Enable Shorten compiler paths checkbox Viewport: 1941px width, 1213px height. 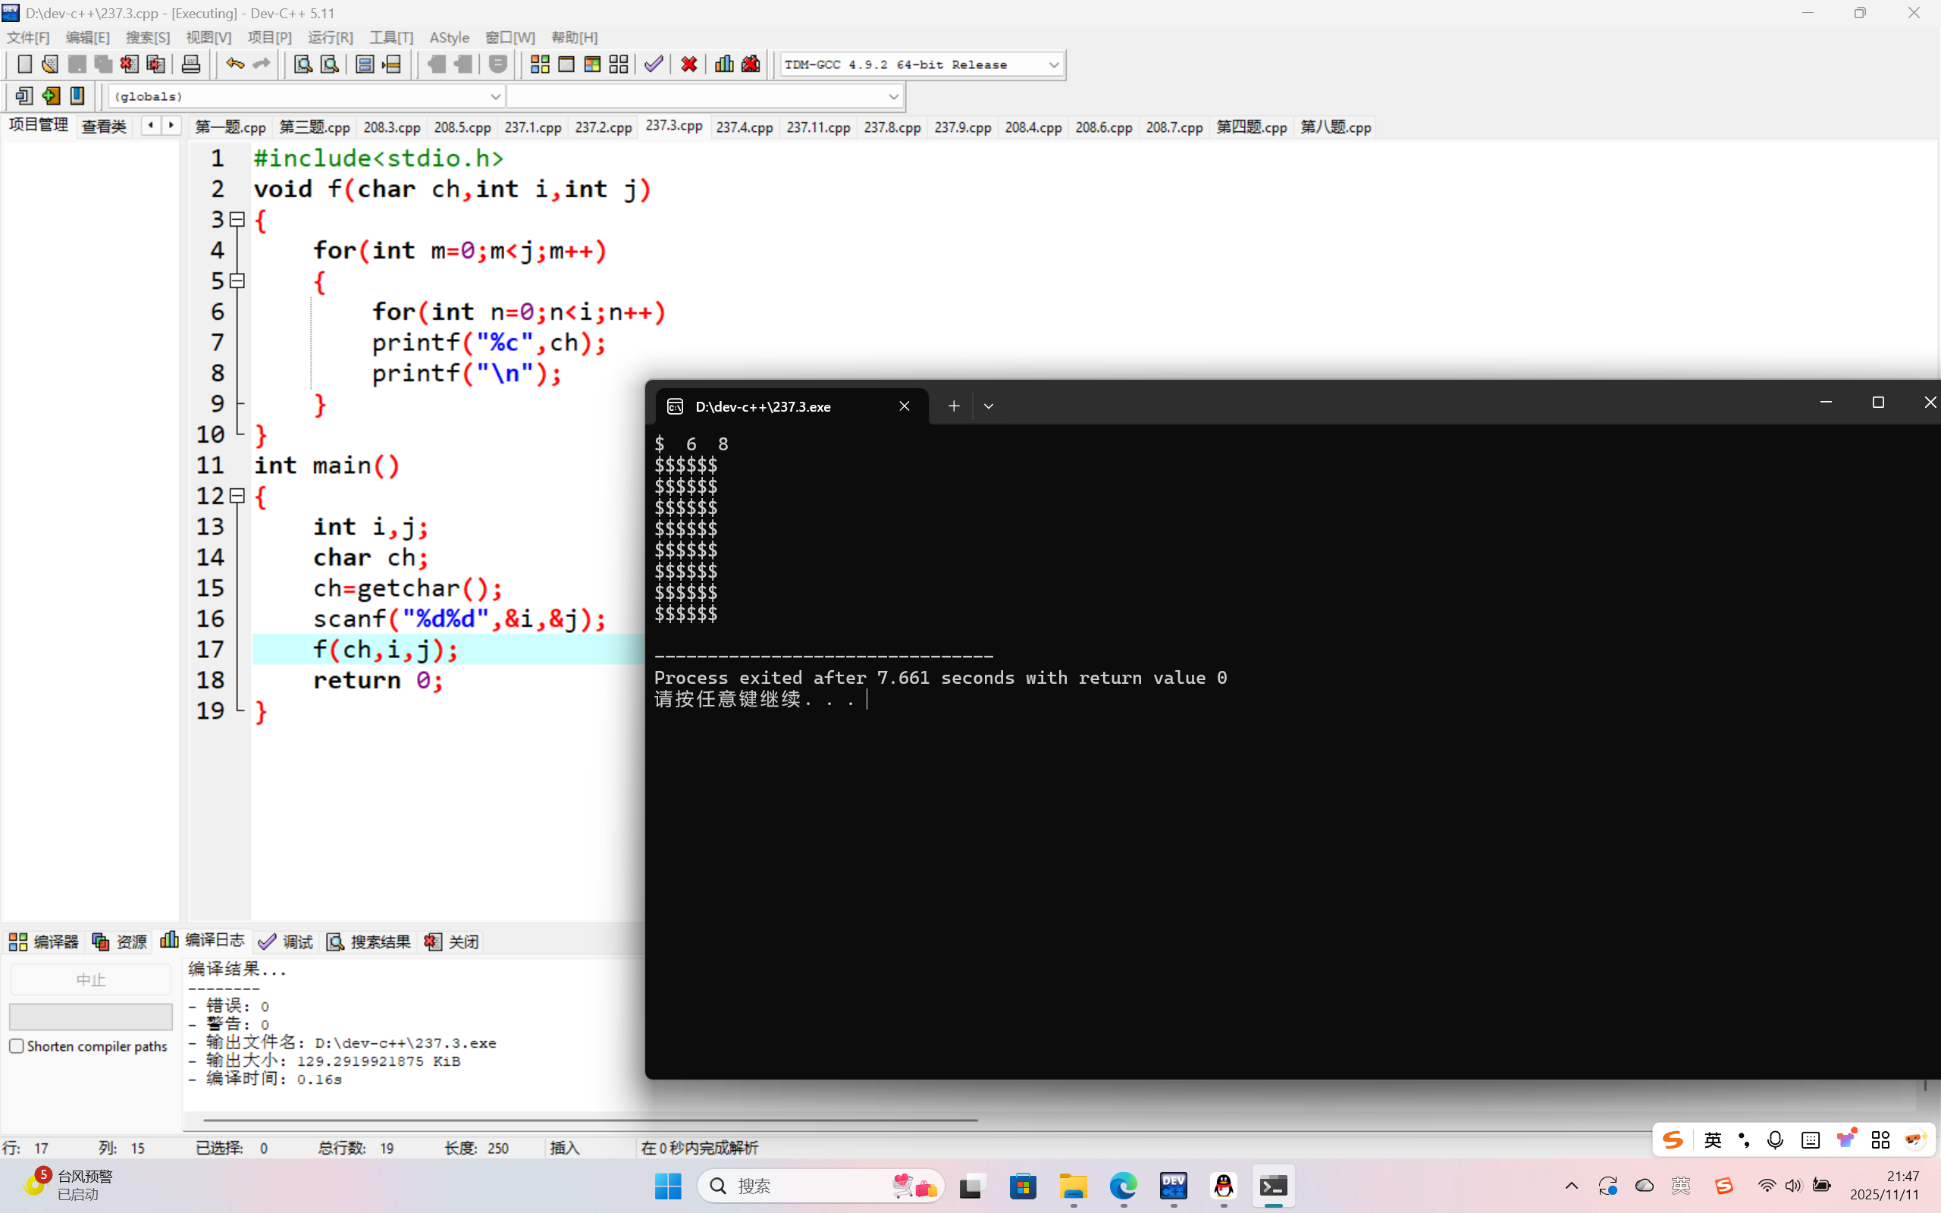(17, 1046)
